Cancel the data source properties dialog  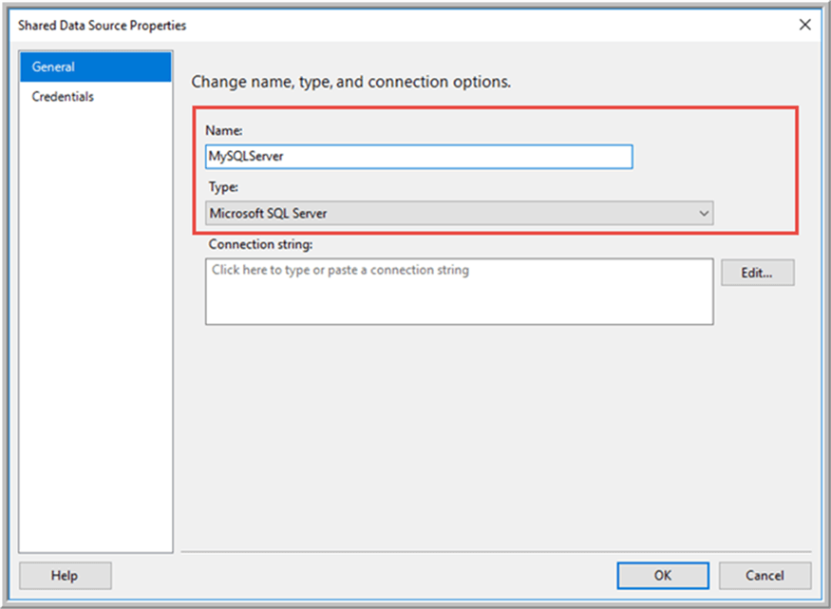(765, 576)
